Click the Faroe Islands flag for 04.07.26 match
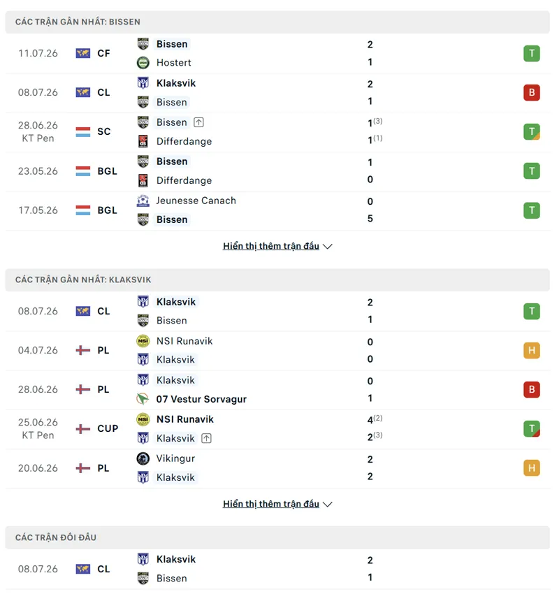This screenshot has height=594, width=559. (83, 350)
